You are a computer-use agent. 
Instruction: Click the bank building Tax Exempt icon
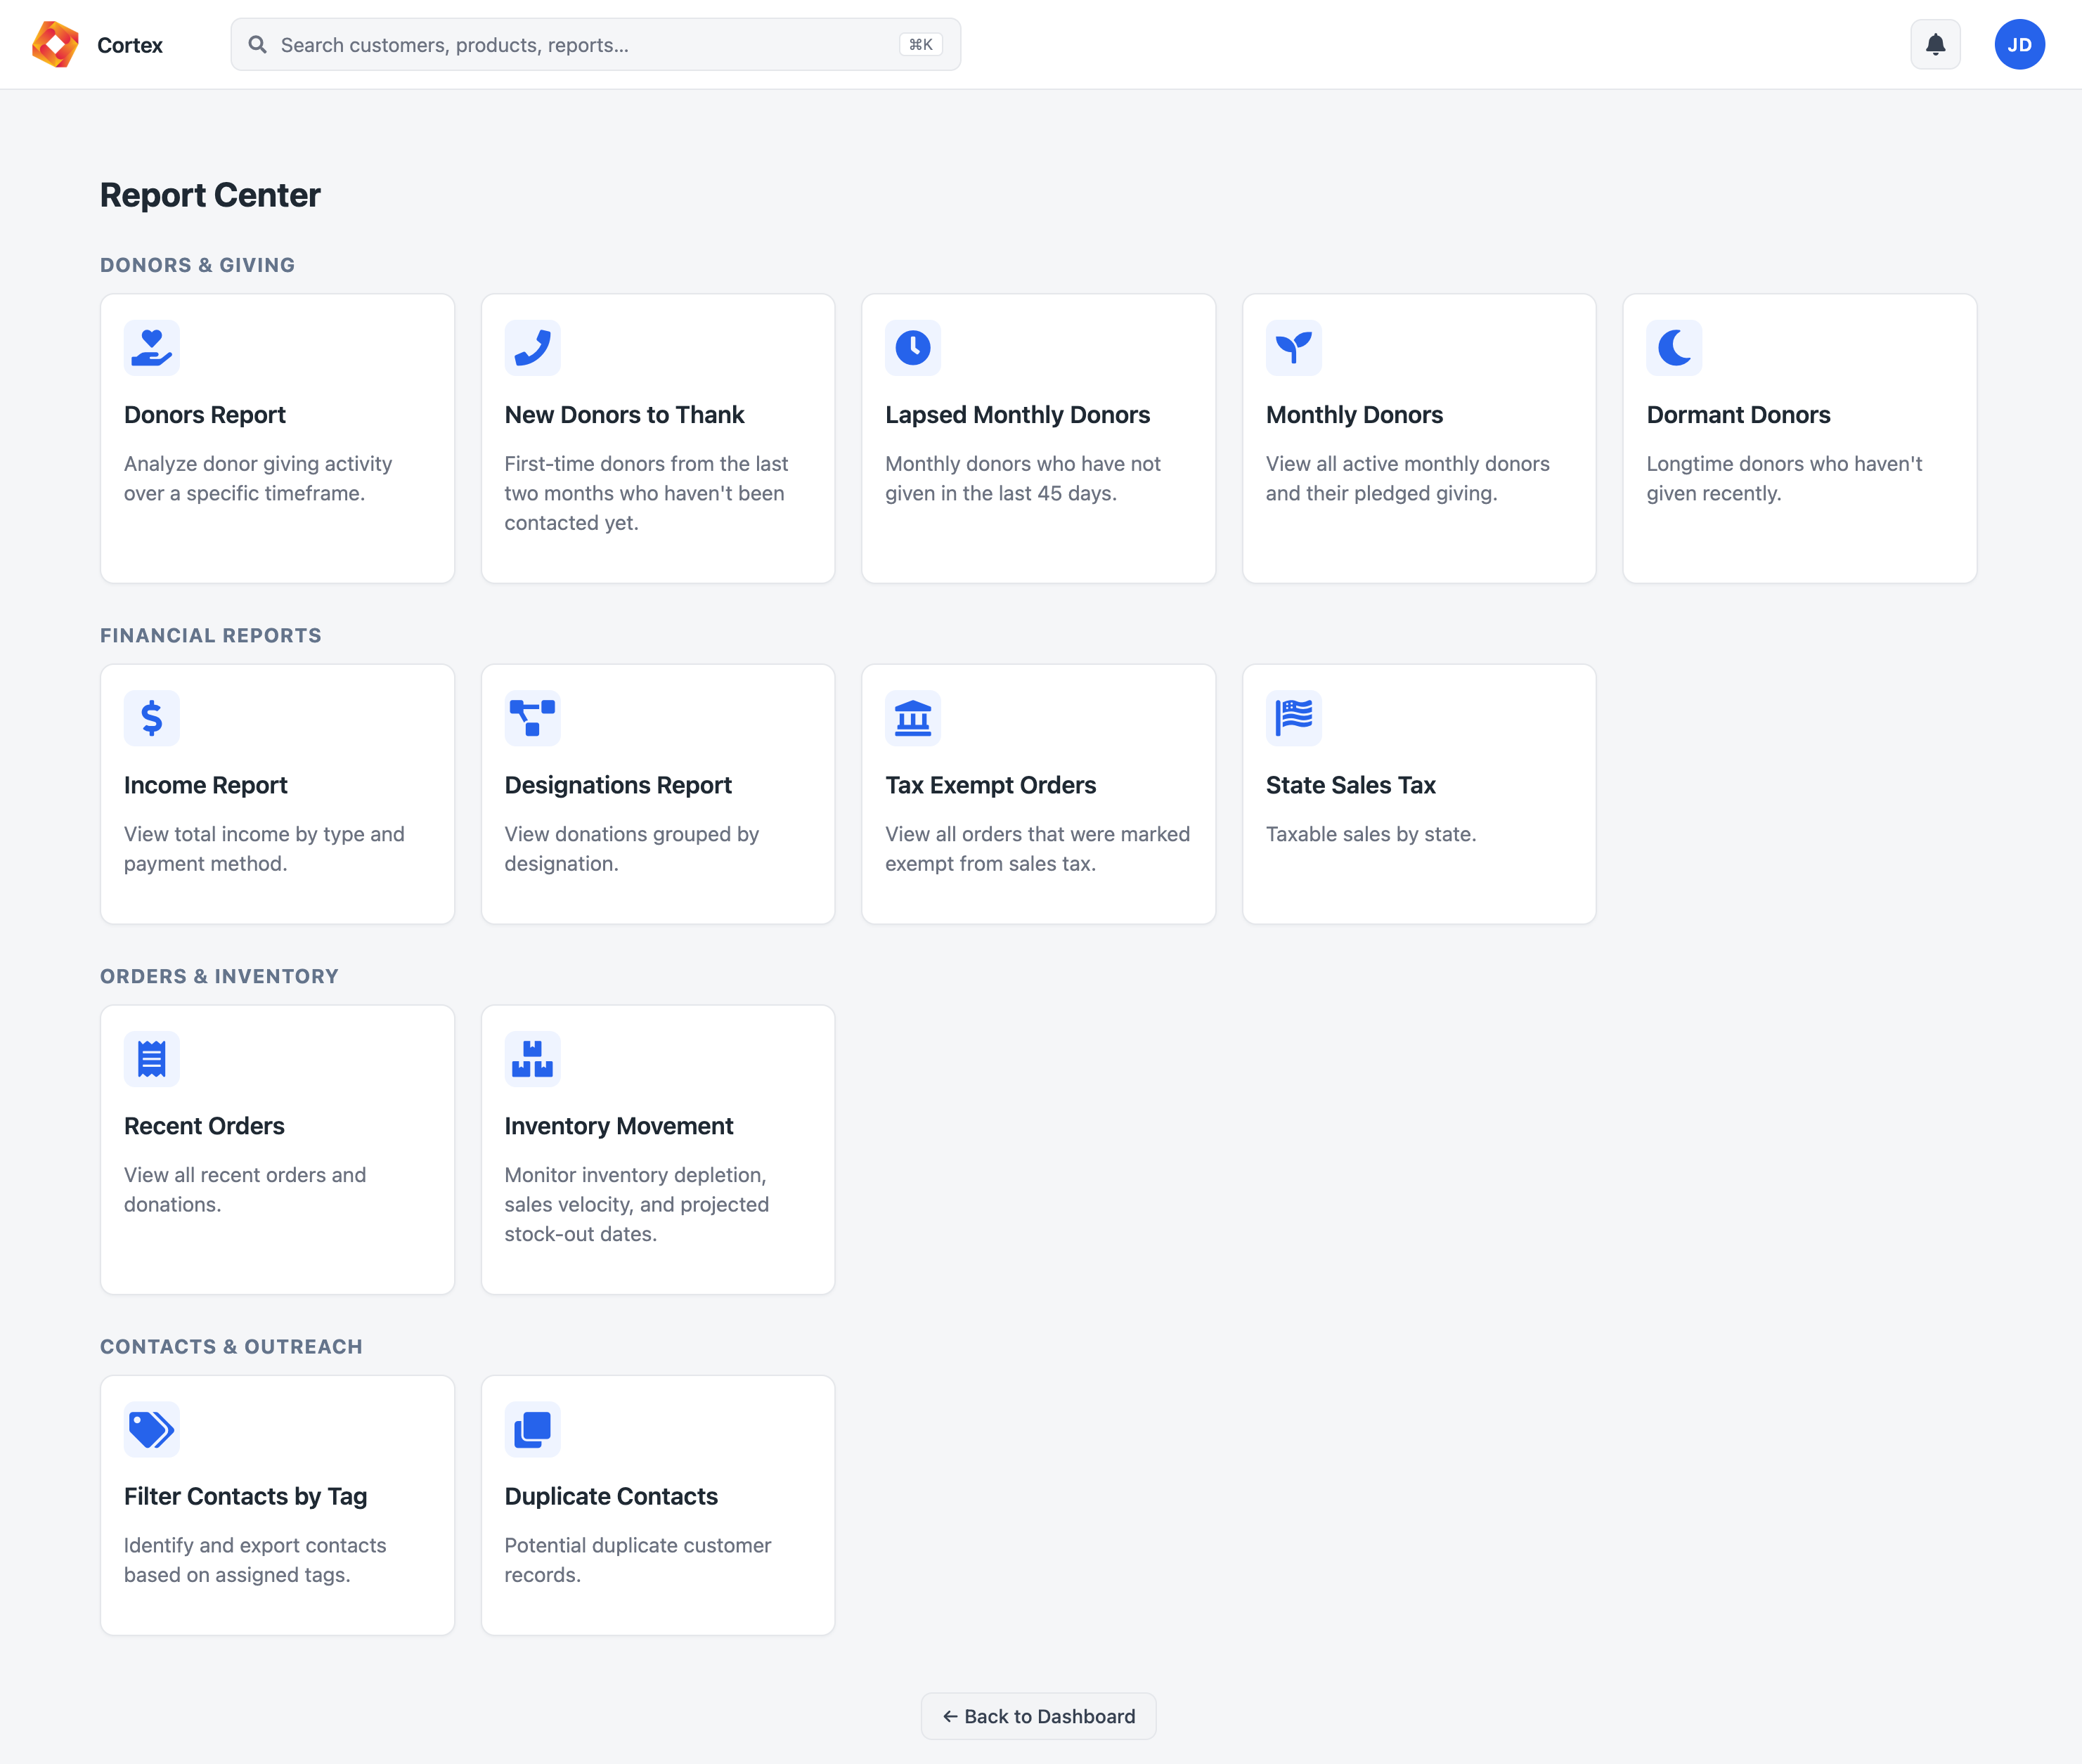pos(913,718)
